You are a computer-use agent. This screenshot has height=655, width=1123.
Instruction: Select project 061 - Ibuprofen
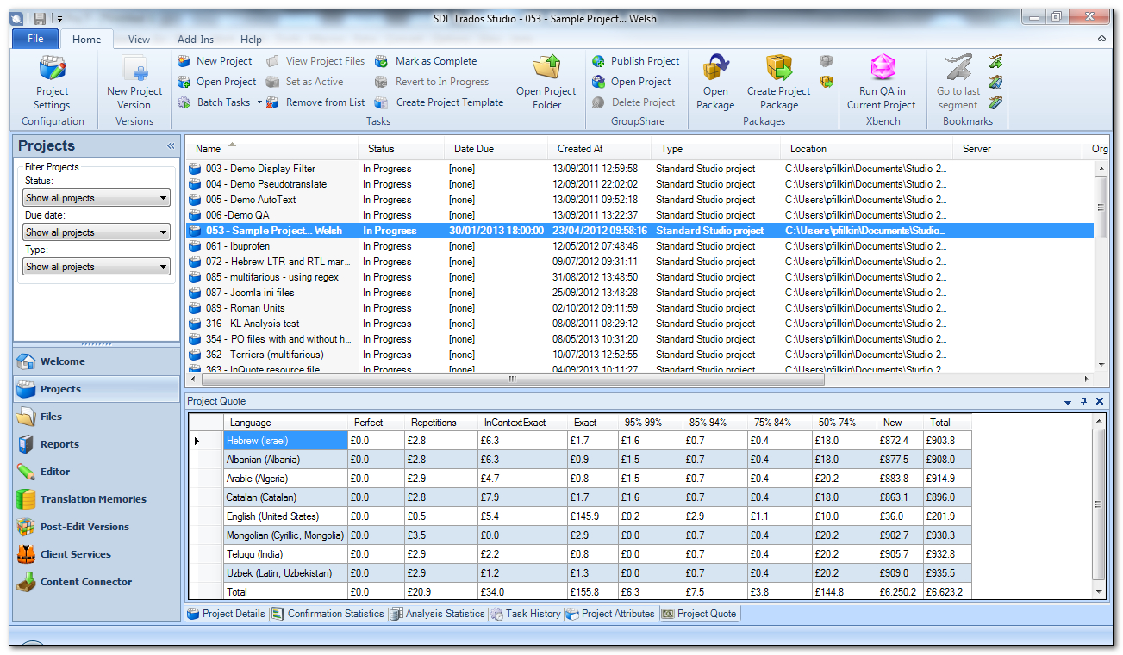pyautogui.click(x=640, y=246)
